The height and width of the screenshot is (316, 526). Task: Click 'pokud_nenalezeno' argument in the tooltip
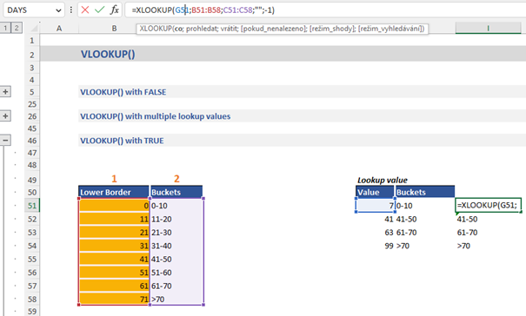(x=272, y=29)
